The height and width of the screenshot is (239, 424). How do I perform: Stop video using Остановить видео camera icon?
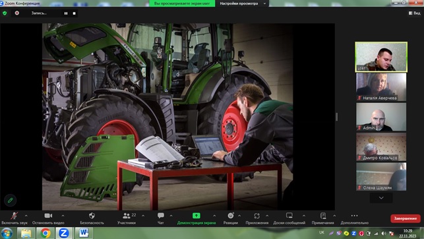point(48,216)
